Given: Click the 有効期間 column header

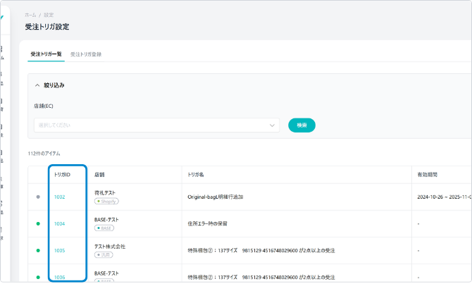Looking at the screenshot, I should [428, 174].
